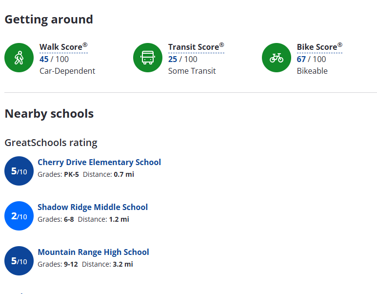The image size is (377, 294).
Task: Open the Walk Score info link
Action: pos(63,47)
